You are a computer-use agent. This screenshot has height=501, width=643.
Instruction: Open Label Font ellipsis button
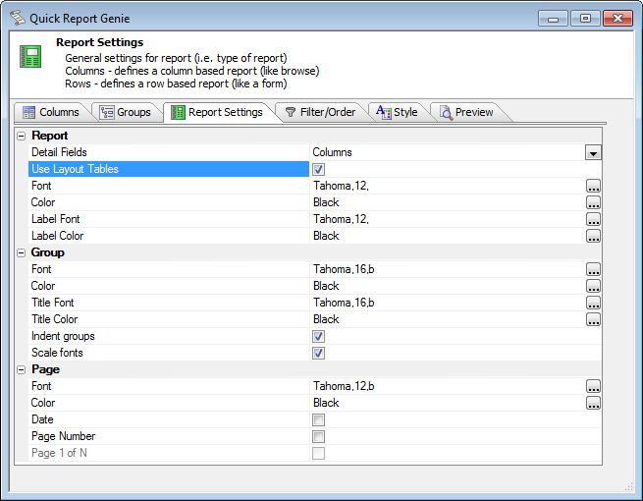593,219
